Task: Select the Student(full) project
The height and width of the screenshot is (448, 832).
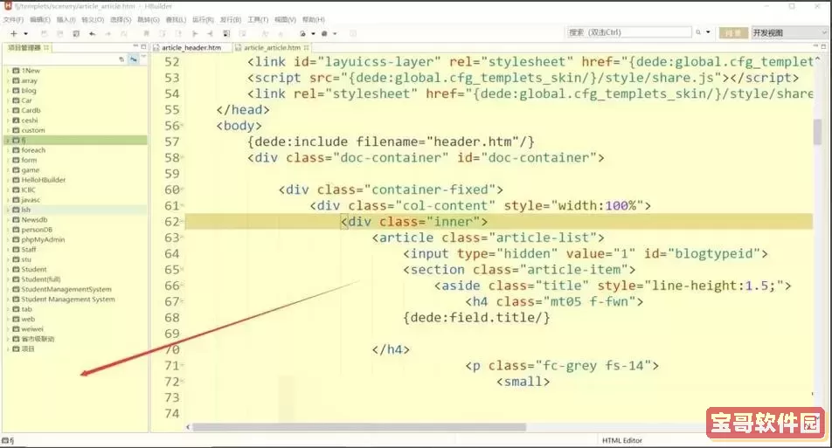Action: pyautogui.click(x=41, y=279)
